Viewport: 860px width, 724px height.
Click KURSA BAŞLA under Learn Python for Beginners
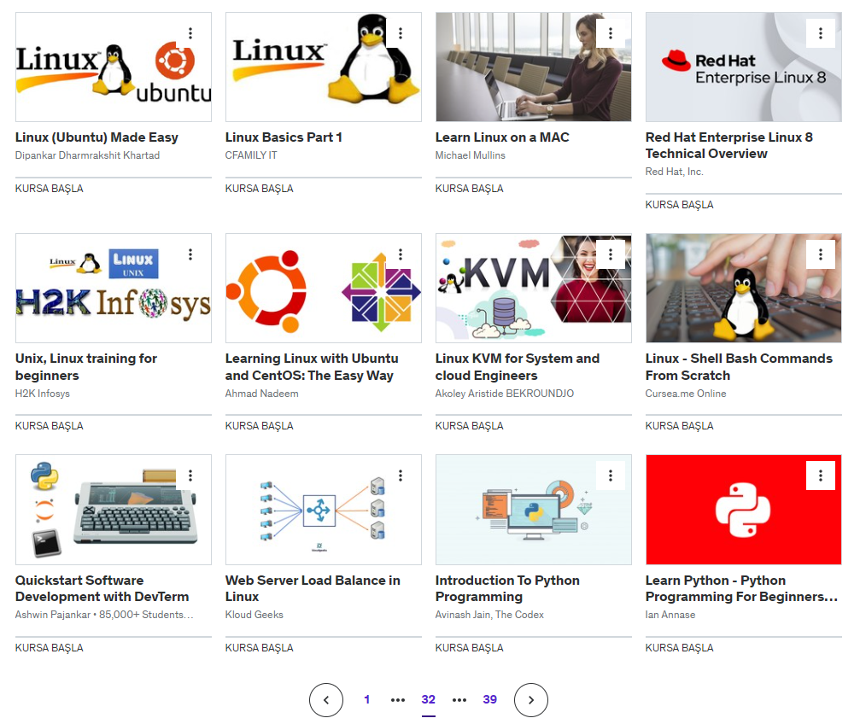coord(680,648)
